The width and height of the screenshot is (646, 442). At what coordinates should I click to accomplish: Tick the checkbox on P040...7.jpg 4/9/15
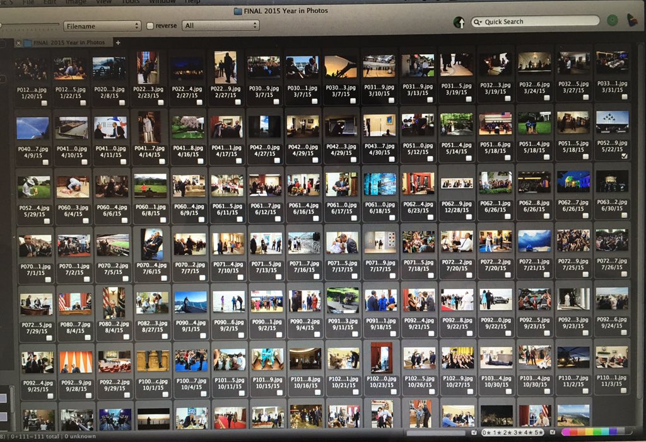(x=45, y=162)
